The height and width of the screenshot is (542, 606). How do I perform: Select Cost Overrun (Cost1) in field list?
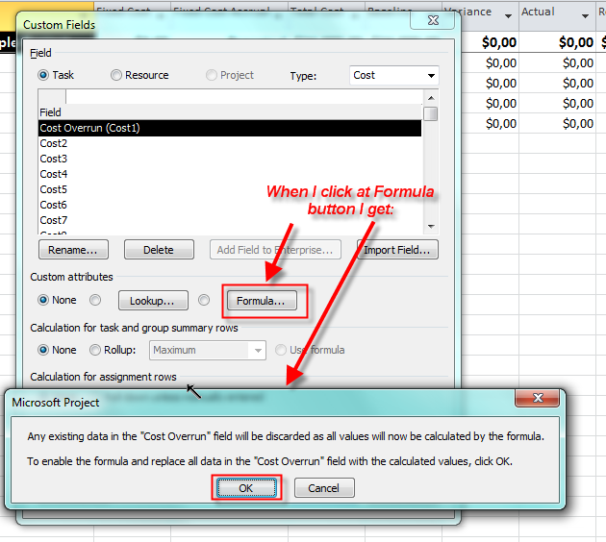(x=229, y=128)
